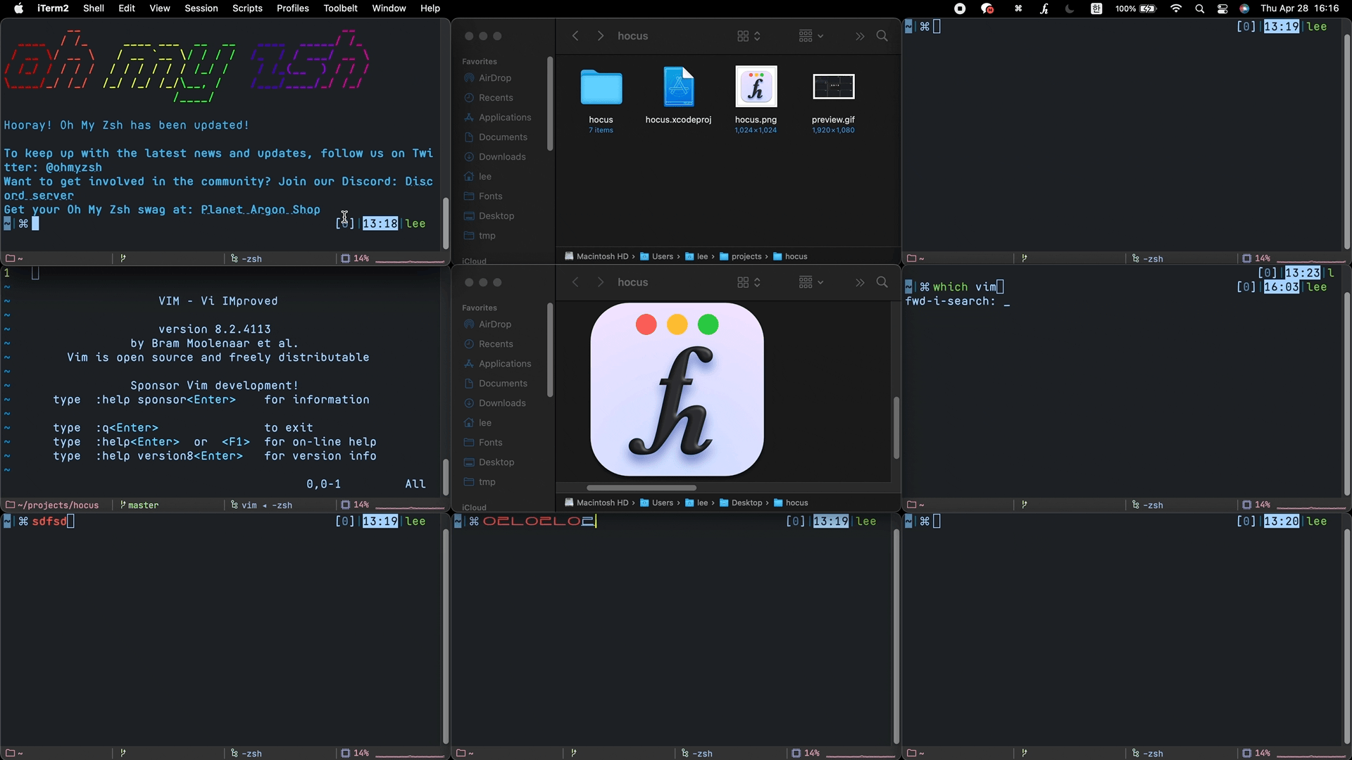
Task: Select the hocus.xcodeproj file
Action: (x=678, y=87)
